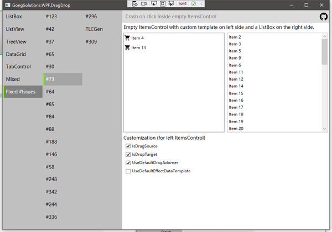Open issue #342 sample
The image size is (332, 232).
tap(63, 192)
